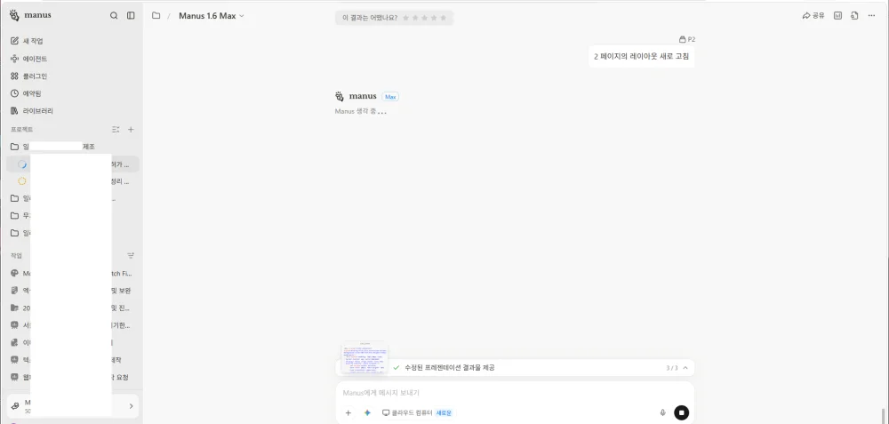Rate the result one star
Screen dimensions: 889x424
(405, 18)
